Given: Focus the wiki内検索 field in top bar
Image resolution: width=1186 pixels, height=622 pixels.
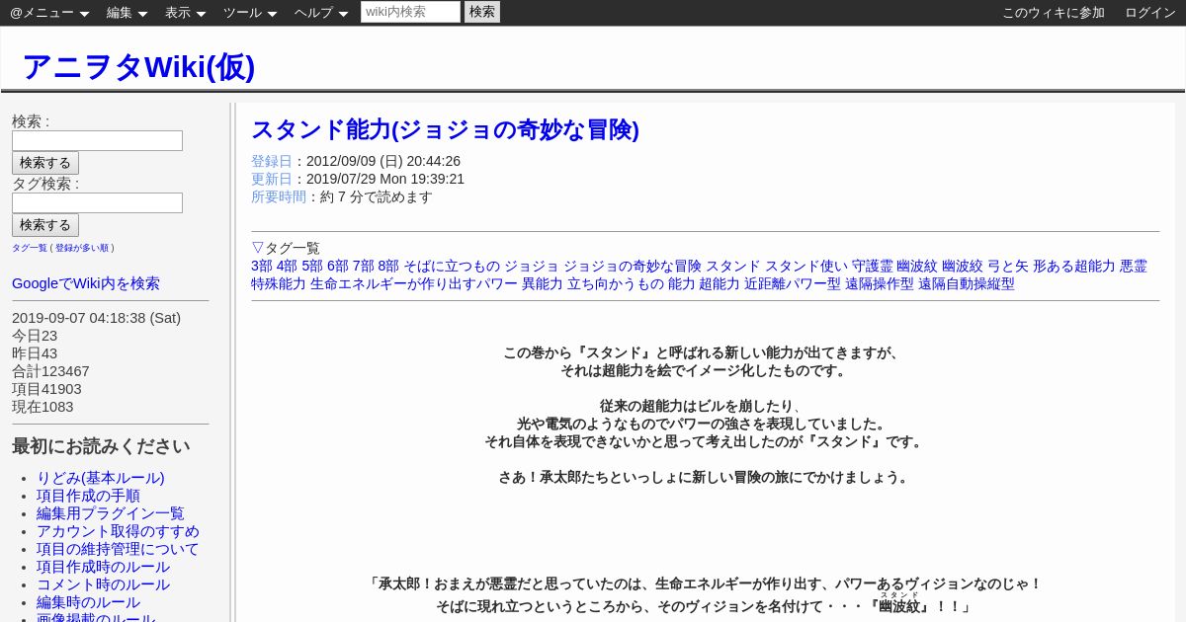Looking at the screenshot, I should (x=410, y=12).
